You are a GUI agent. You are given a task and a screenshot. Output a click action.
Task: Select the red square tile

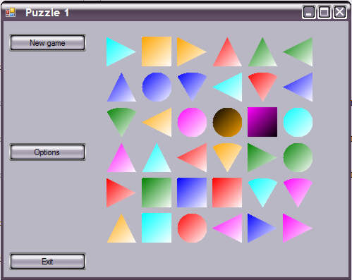[227, 193]
